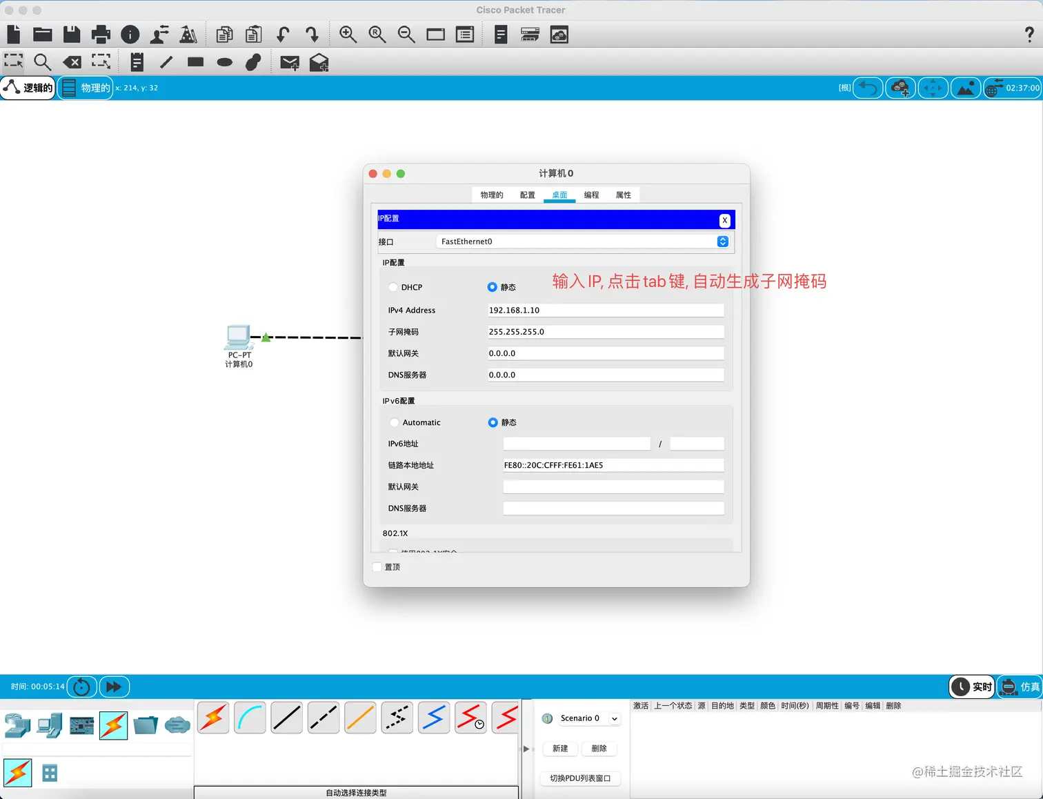Click 切换PDU列表窗口 button
Screen dimensions: 1043x799
click(580, 778)
